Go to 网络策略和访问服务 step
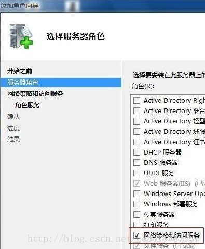Image resolution: width=205 pixels, height=249 pixels. click(x=35, y=94)
